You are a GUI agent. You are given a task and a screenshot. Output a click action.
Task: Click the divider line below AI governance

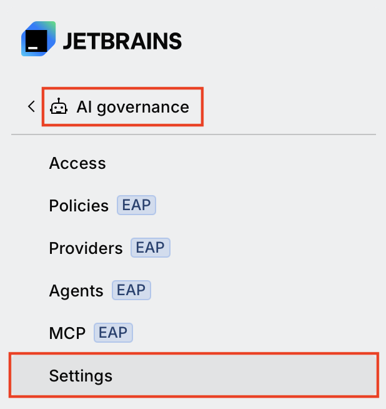pos(194,134)
